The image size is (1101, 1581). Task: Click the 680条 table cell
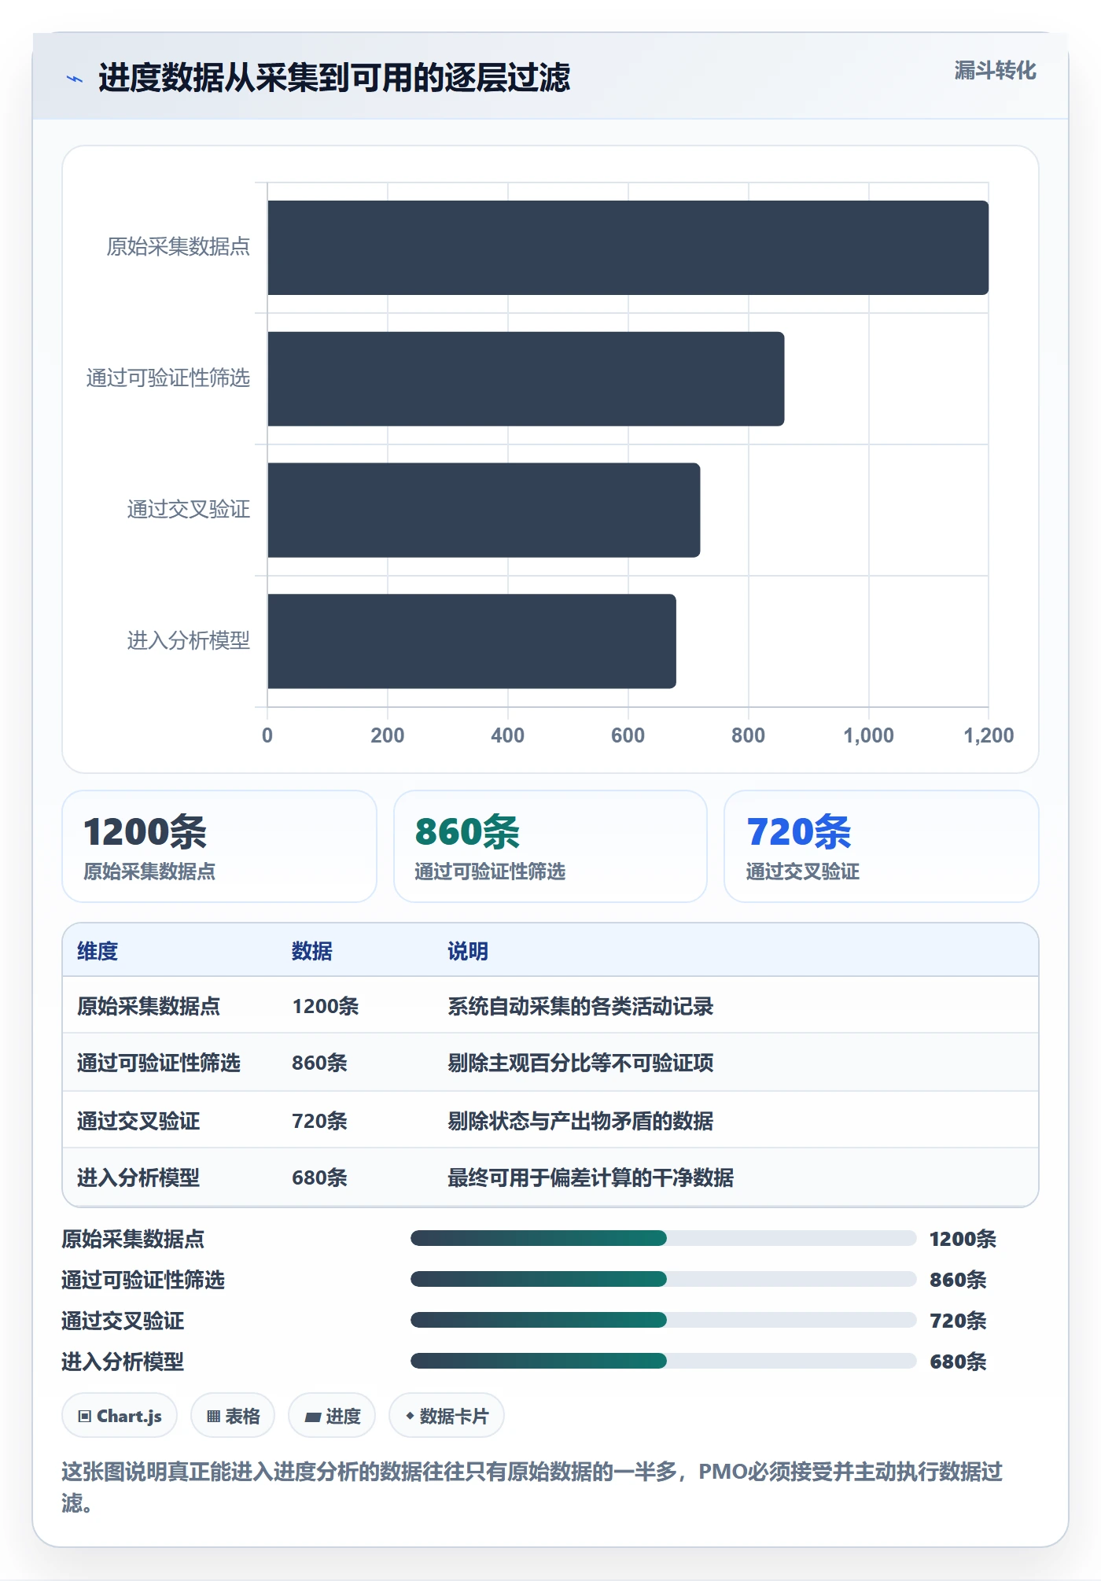point(319,1177)
